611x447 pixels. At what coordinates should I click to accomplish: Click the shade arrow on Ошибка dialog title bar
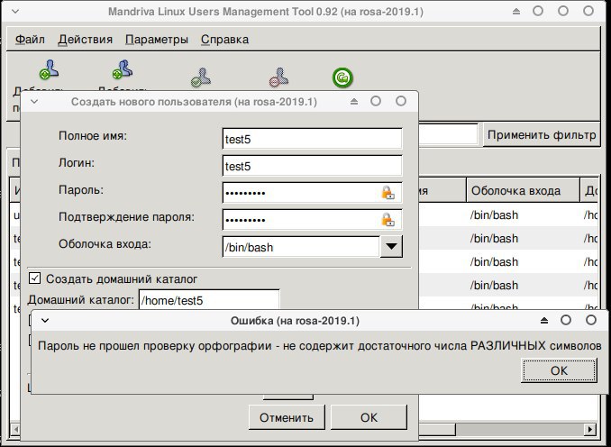point(544,320)
